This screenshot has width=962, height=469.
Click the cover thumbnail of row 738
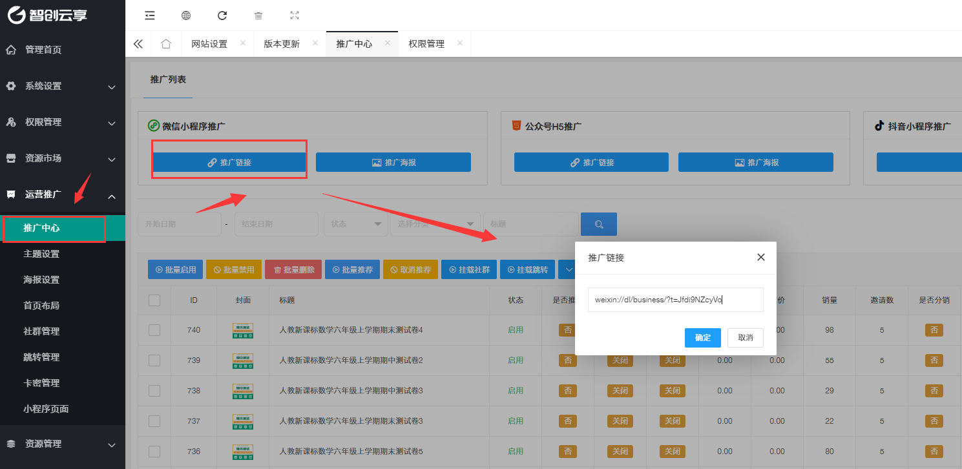[243, 391]
